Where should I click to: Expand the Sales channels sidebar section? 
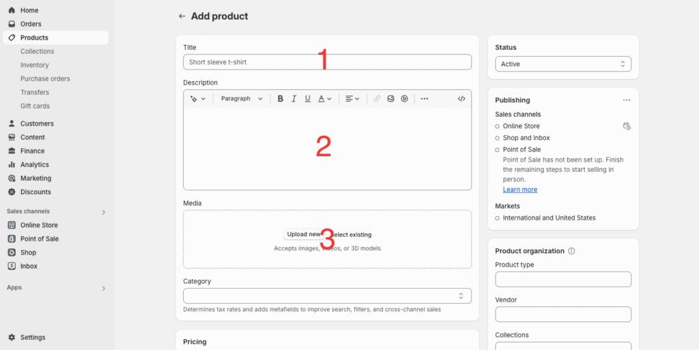(x=104, y=212)
